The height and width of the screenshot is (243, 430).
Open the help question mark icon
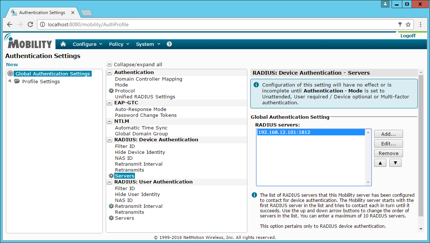point(169,44)
